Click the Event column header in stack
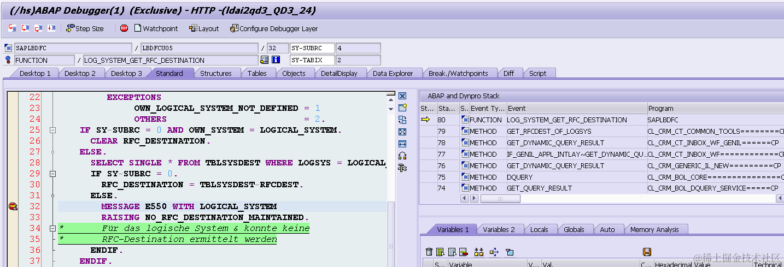The image size is (784, 267). click(576, 108)
